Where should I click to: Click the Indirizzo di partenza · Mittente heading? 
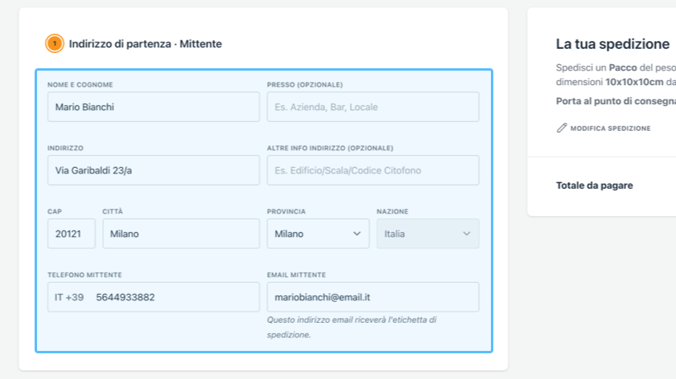pyautogui.click(x=145, y=44)
